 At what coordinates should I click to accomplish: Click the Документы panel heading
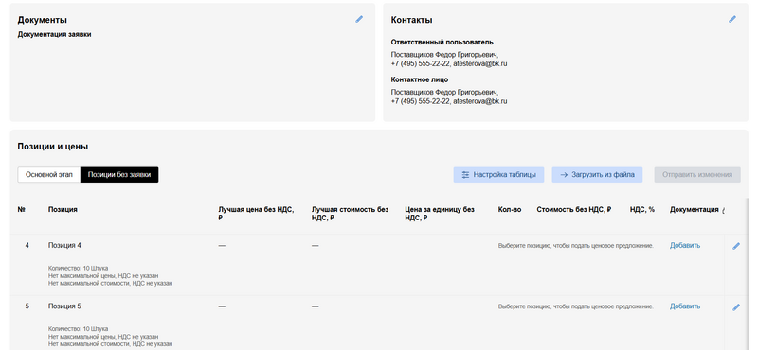click(43, 20)
